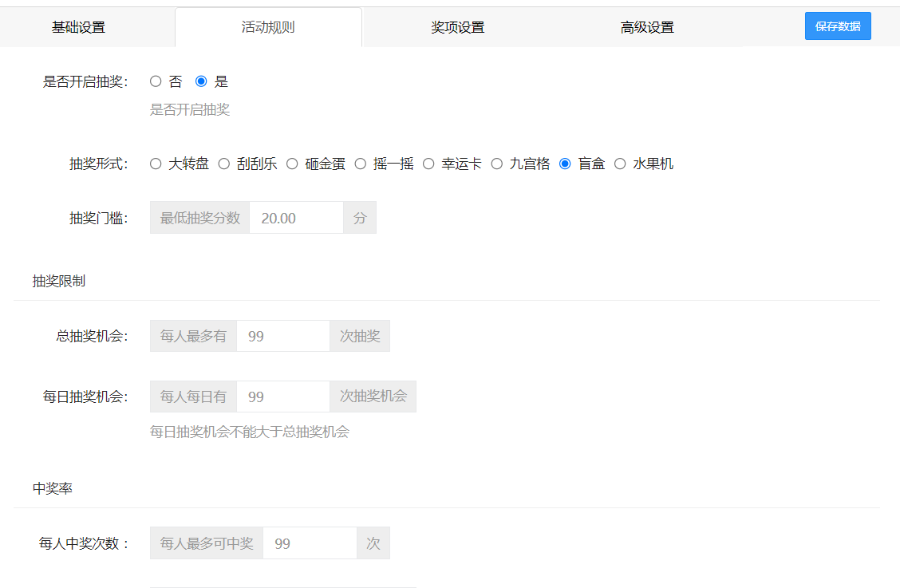
Task: Switch to the 奖项设置 tab
Action: (x=457, y=26)
